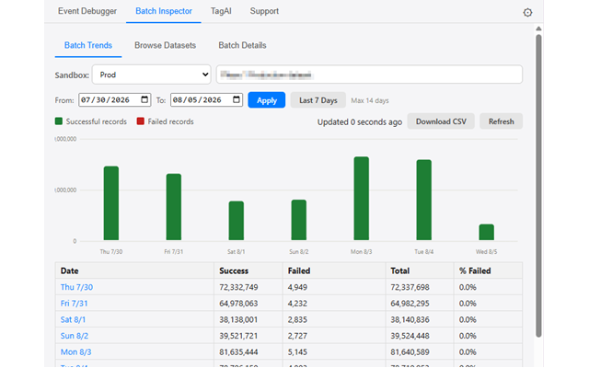Viewport: 589px width, 368px height.
Task: Select the Batch Inspector tab
Action: (x=164, y=11)
